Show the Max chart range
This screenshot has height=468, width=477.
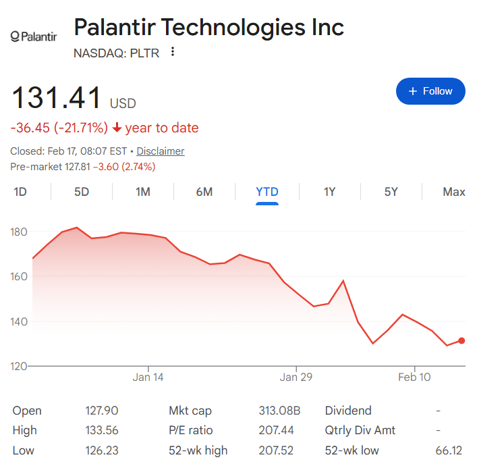(x=454, y=192)
